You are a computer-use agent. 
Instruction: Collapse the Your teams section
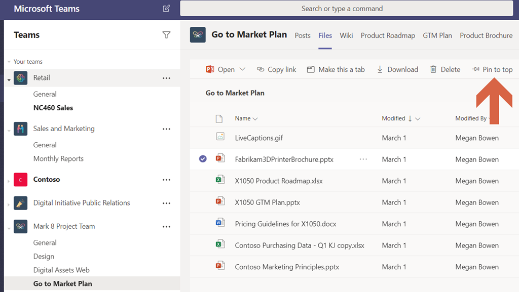pos(9,62)
